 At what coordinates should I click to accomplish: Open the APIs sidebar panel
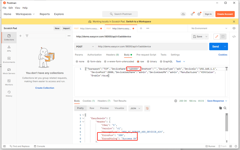click(9, 49)
